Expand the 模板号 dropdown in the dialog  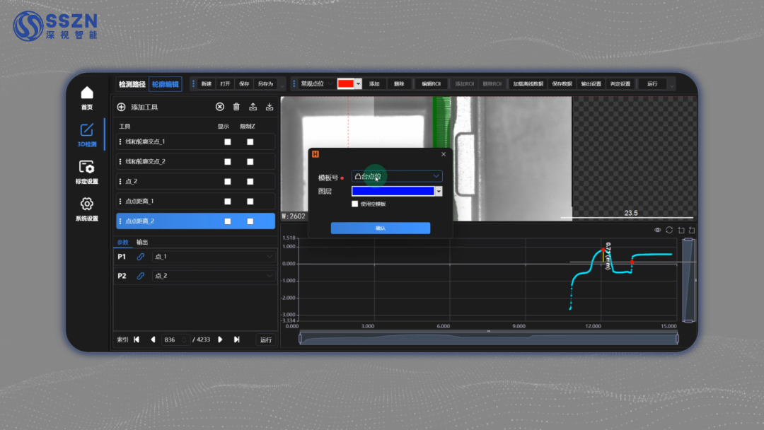click(397, 176)
